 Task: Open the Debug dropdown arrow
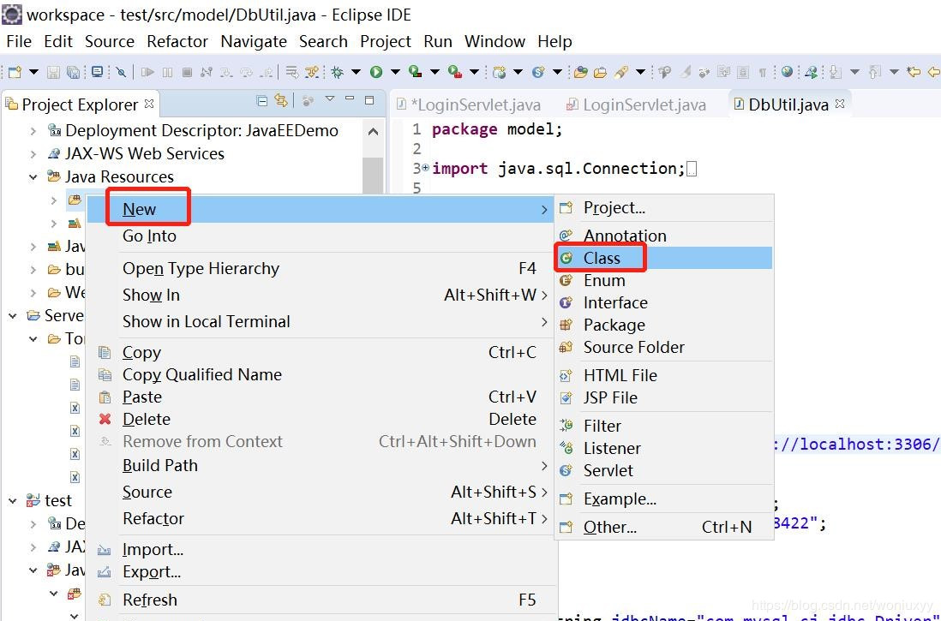pos(356,72)
